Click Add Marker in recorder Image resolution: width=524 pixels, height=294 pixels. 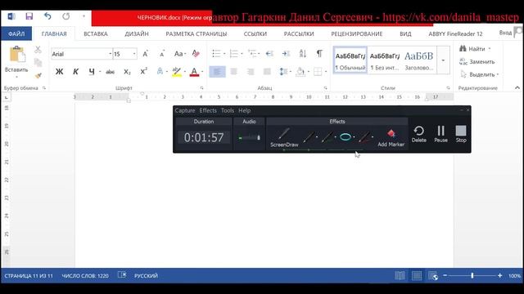(391, 138)
